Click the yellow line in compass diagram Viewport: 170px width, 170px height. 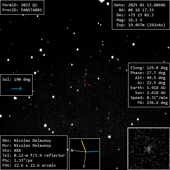pos(84,146)
